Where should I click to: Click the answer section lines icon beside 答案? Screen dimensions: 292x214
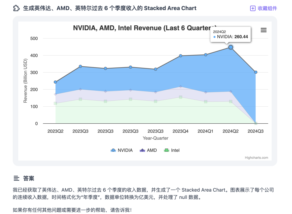click(x=16, y=178)
